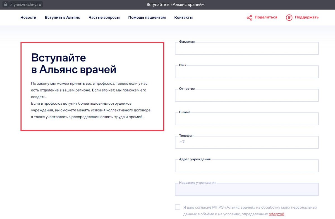Focus the E-mail input field
The height and width of the screenshot is (219, 335).
pyautogui.click(x=247, y=119)
